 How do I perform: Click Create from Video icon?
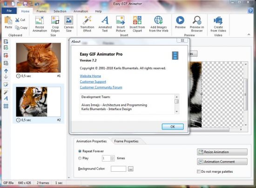point(218,20)
